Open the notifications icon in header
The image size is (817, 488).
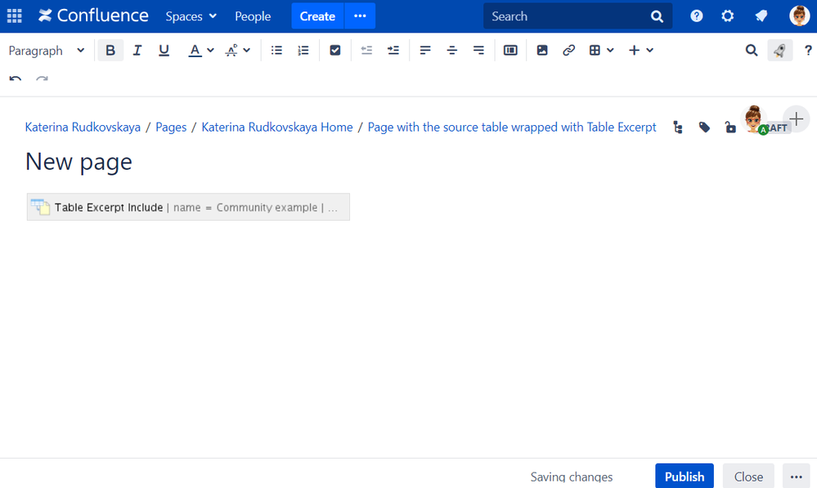tap(761, 16)
